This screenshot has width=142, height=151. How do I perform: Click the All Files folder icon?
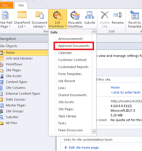click(x=1, y=123)
